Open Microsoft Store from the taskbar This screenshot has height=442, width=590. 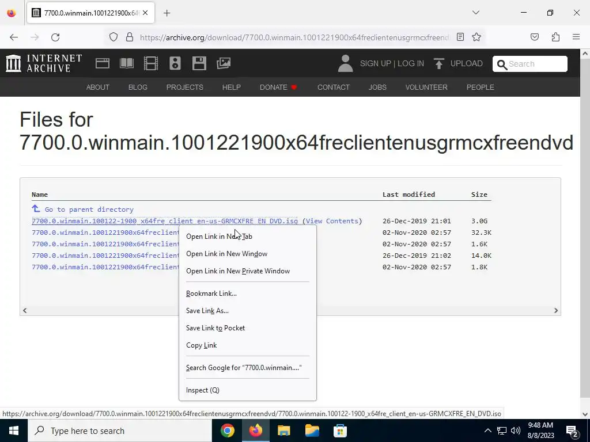tap(340, 430)
